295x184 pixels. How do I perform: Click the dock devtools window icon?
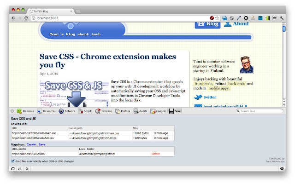pyautogui.click(x=13, y=169)
